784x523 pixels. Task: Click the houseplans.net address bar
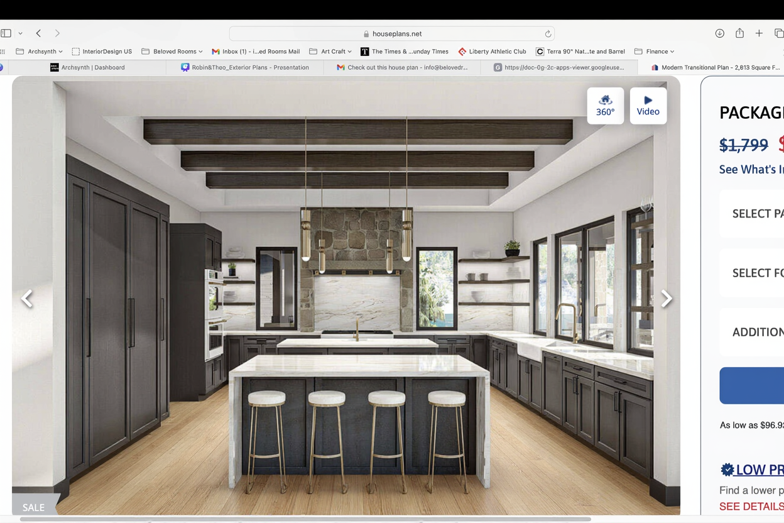coord(392,34)
